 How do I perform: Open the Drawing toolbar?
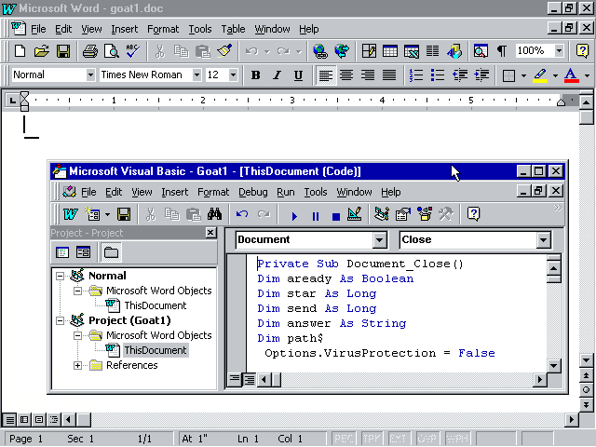pos(454,51)
